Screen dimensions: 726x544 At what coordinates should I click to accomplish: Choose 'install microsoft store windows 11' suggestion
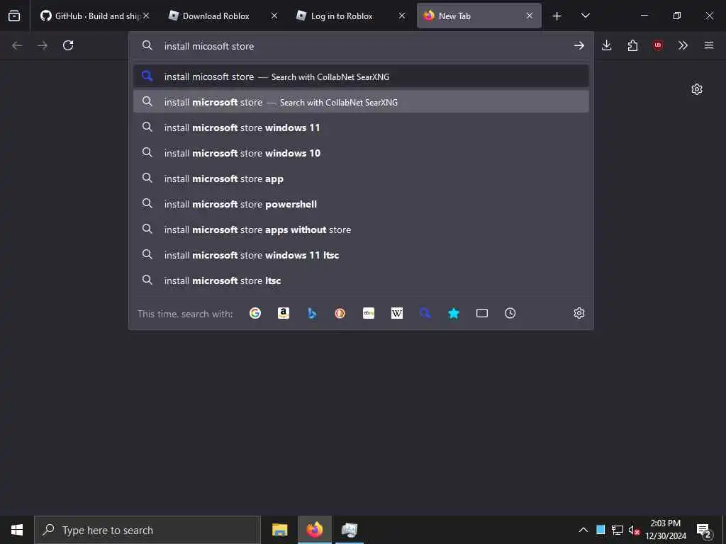[361, 127]
